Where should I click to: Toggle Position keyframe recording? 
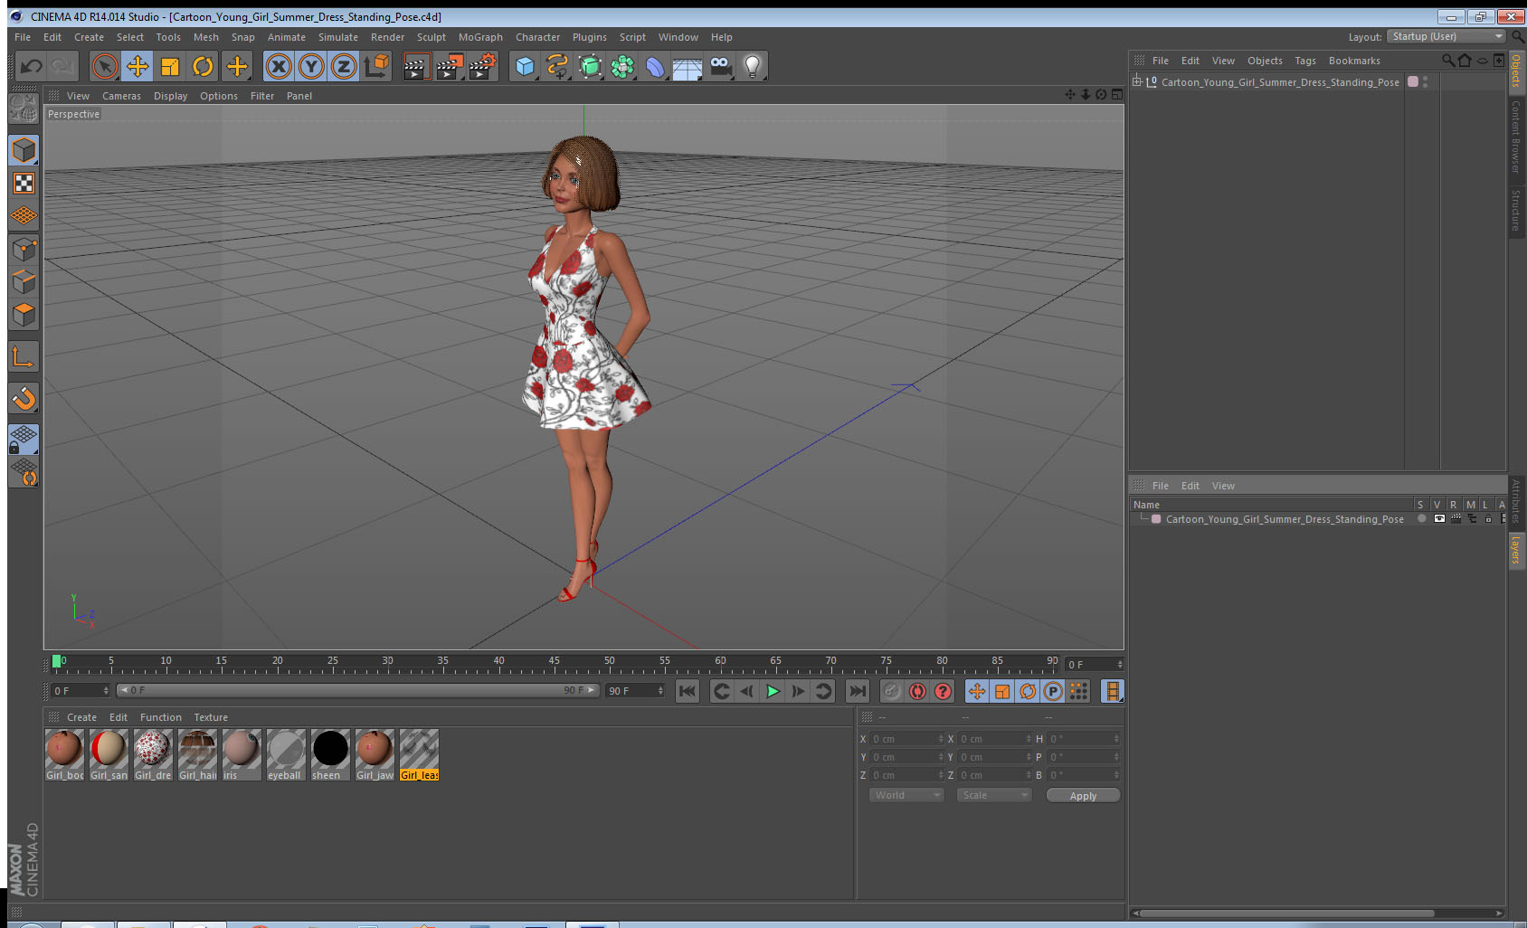977,691
